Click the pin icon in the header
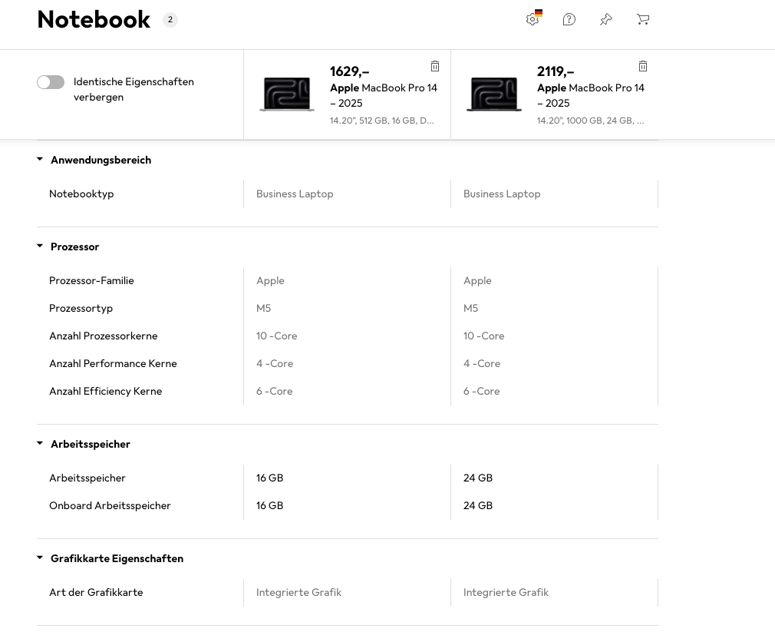 (x=605, y=19)
